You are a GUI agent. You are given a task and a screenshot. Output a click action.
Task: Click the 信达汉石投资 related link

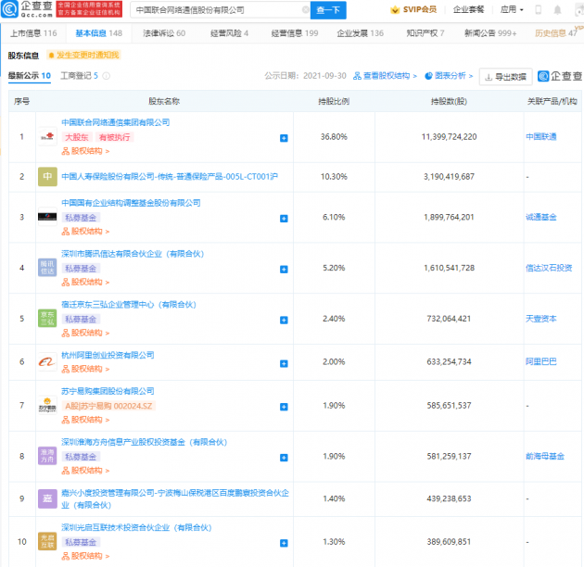point(549,268)
